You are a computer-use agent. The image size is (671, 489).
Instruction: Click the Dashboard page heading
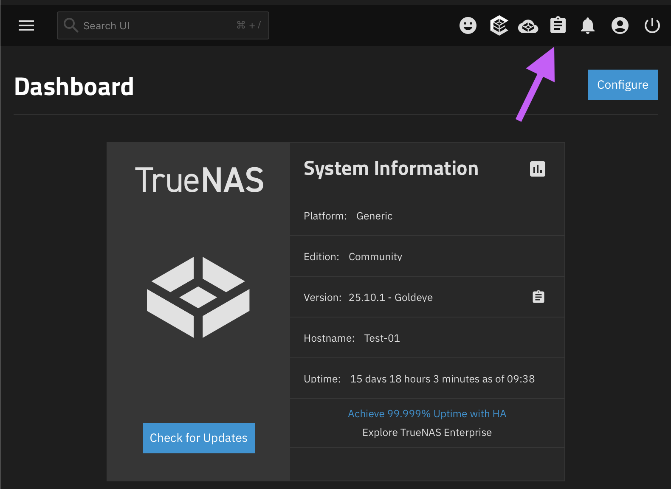74,87
